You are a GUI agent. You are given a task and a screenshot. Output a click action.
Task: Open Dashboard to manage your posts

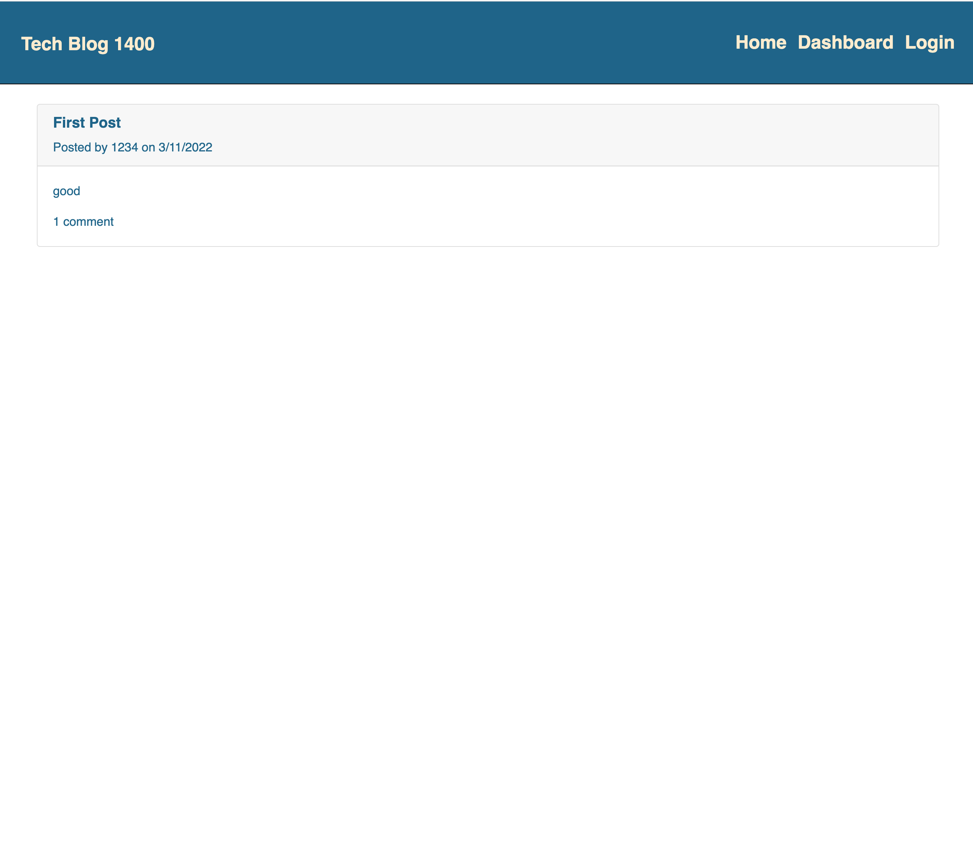click(x=845, y=42)
